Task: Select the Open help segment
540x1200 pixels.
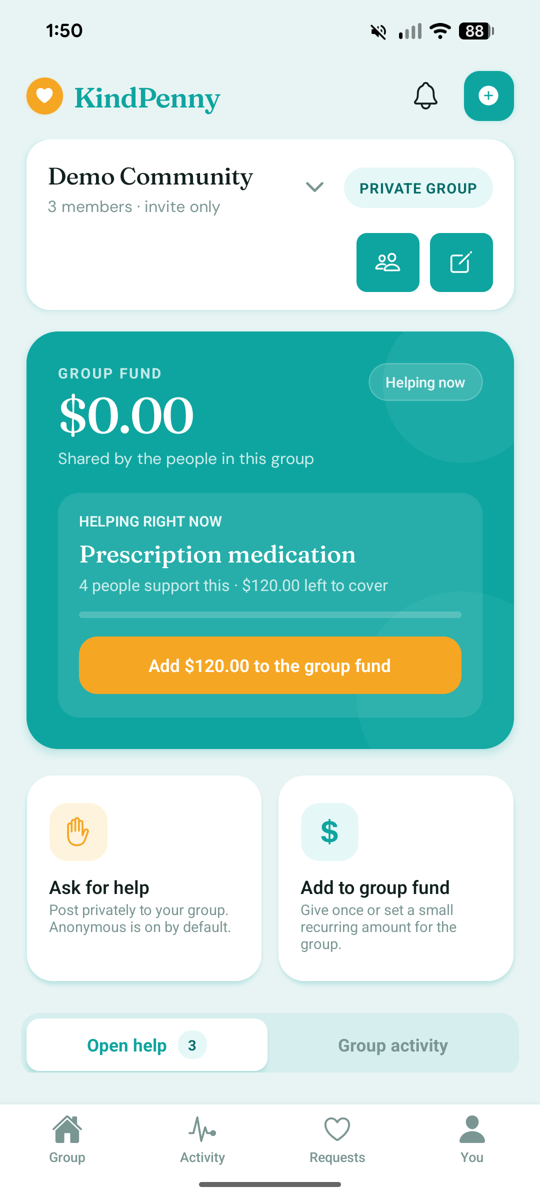Action: pyautogui.click(x=146, y=1045)
